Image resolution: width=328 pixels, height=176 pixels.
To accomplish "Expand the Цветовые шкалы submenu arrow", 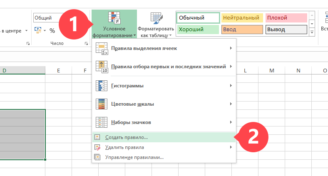I will [231, 104].
